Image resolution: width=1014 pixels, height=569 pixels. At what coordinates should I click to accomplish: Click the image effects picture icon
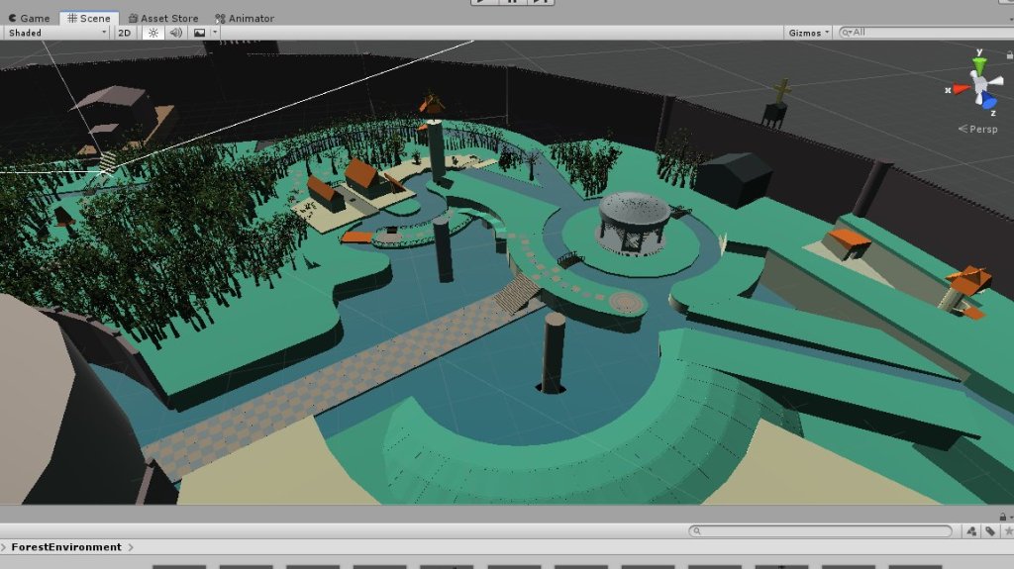point(199,33)
